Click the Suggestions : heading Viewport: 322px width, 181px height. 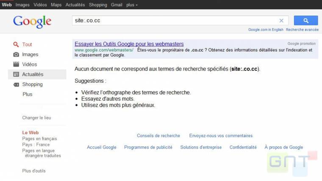(90, 81)
